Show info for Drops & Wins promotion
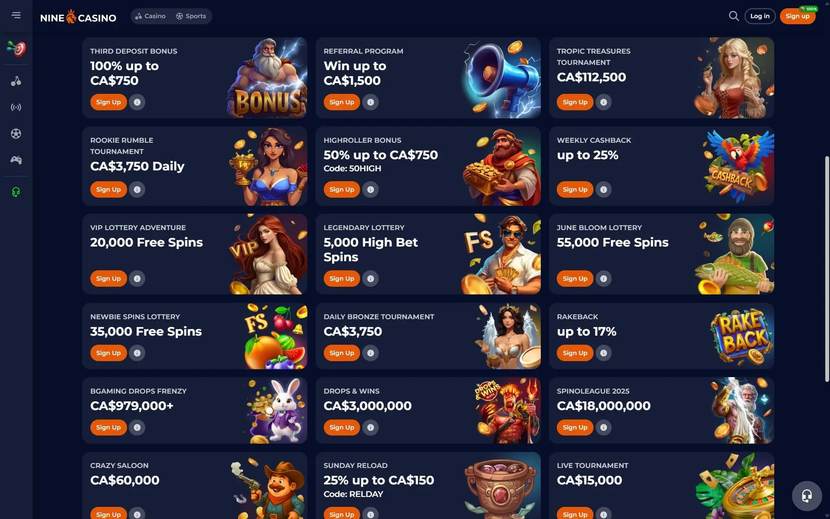The height and width of the screenshot is (519, 830). point(370,427)
